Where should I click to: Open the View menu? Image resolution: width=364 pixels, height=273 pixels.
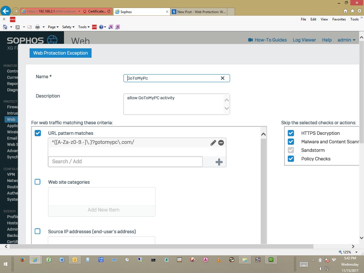click(x=324, y=19)
